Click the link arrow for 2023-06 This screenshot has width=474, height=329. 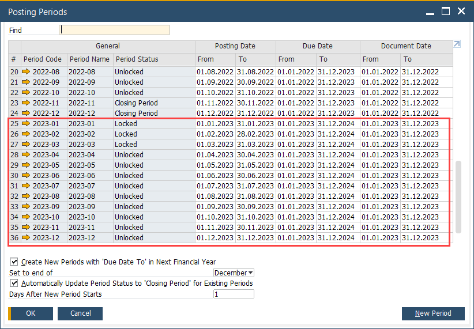pos(27,176)
